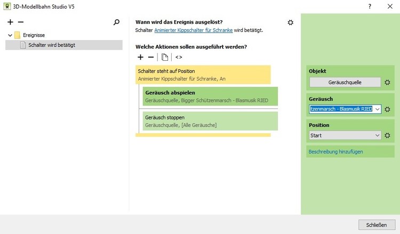
Task: Add a new action with plus icon
Action: click(140, 57)
